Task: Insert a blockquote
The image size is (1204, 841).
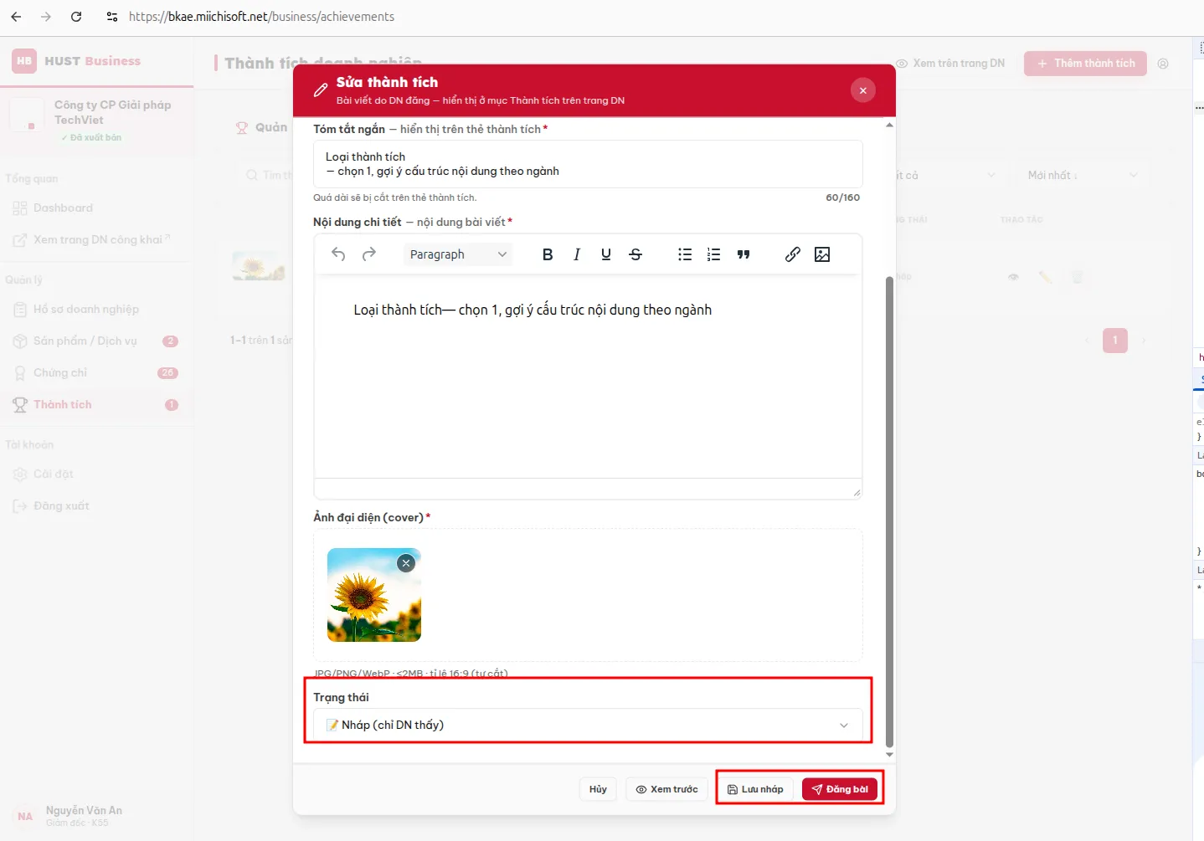Action: (x=743, y=254)
